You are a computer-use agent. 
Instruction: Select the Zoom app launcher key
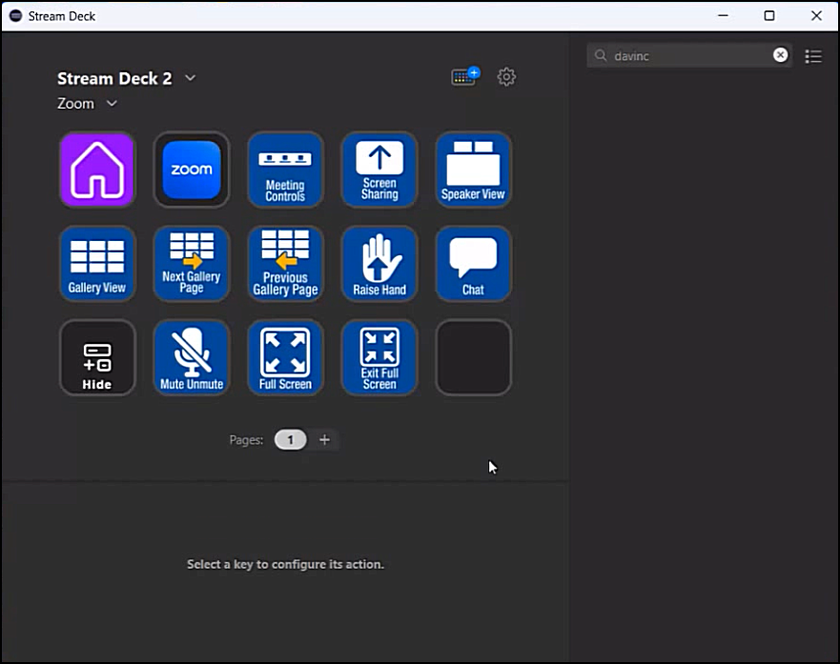192,170
